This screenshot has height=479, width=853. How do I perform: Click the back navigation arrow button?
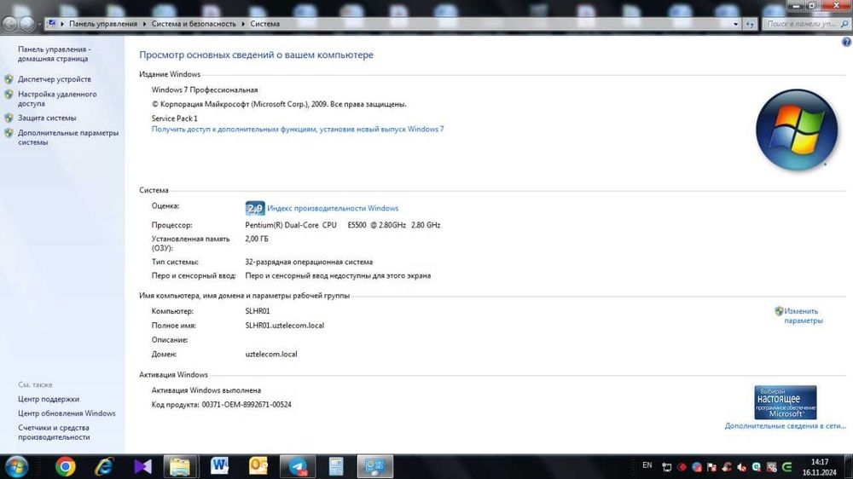9,24
